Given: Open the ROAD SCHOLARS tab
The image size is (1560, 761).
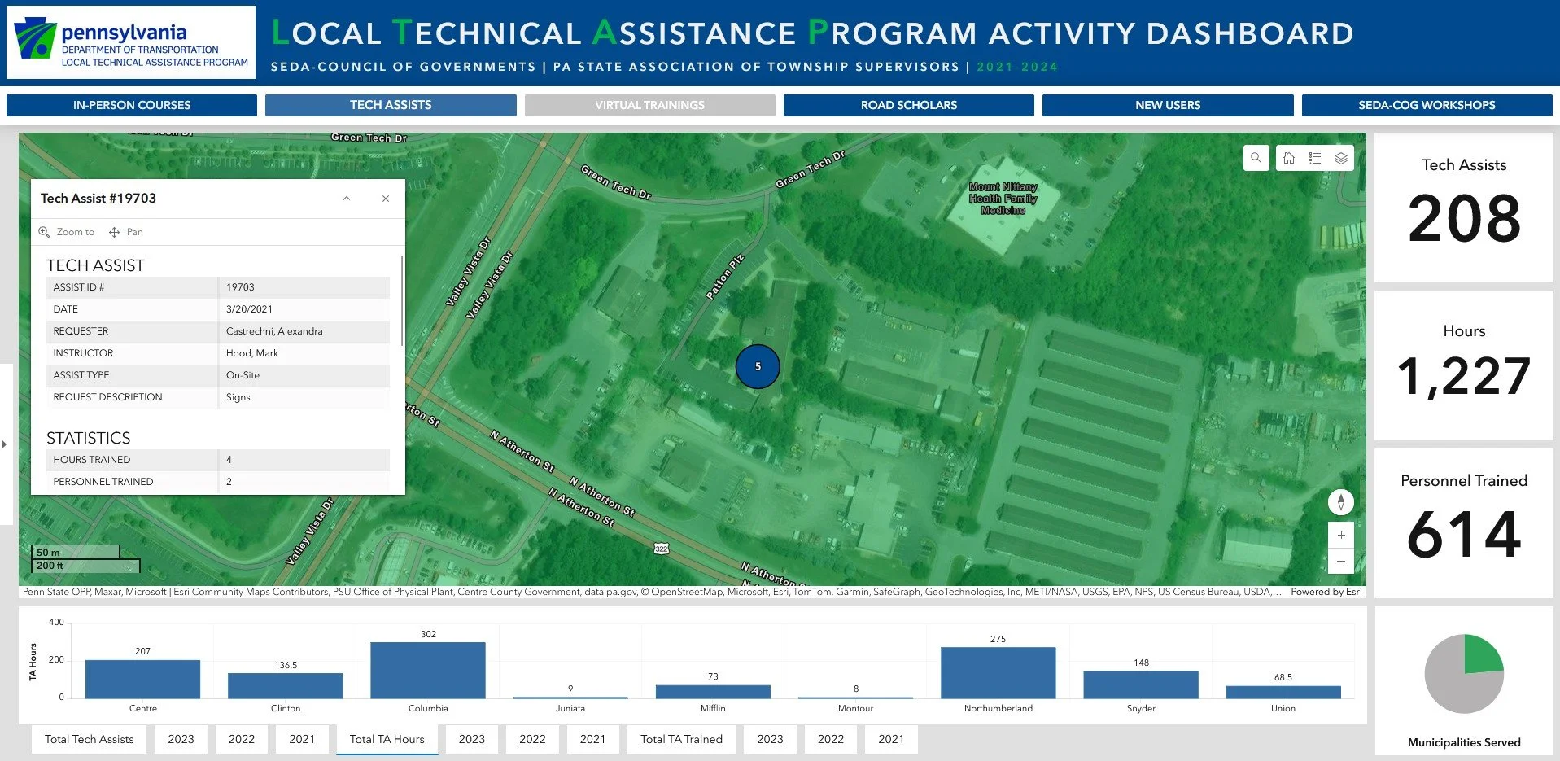Looking at the screenshot, I should [909, 105].
